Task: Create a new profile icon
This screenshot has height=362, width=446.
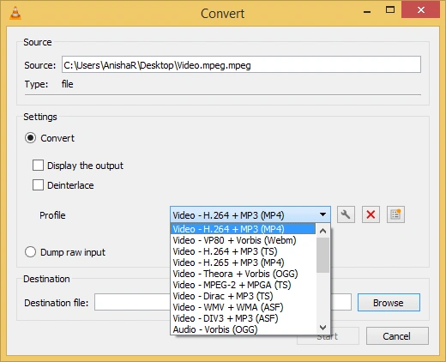Action: pyautogui.click(x=395, y=214)
